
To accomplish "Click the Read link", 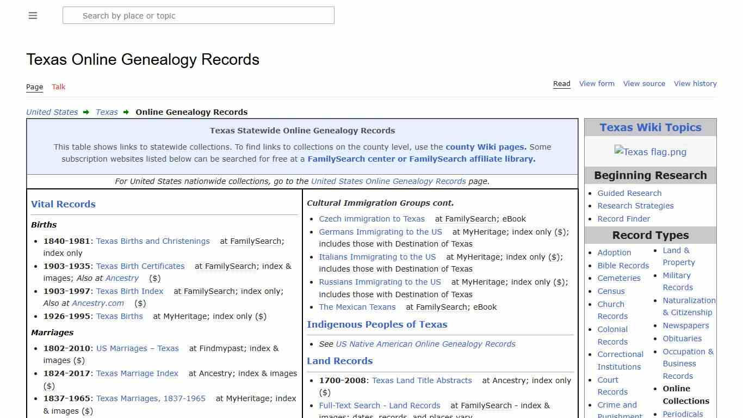I will coord(561,83).
